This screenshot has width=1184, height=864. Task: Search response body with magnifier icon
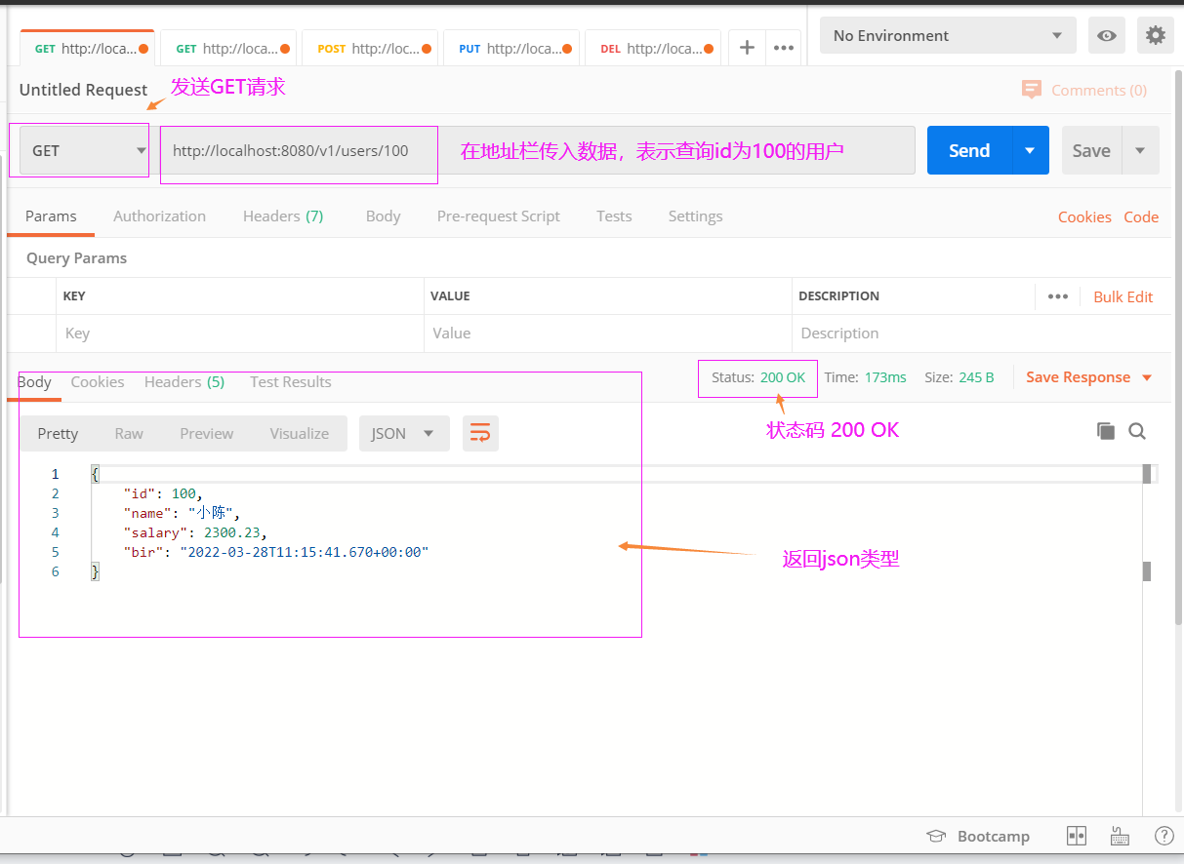pyautogui.click(x=1137, y=431)
